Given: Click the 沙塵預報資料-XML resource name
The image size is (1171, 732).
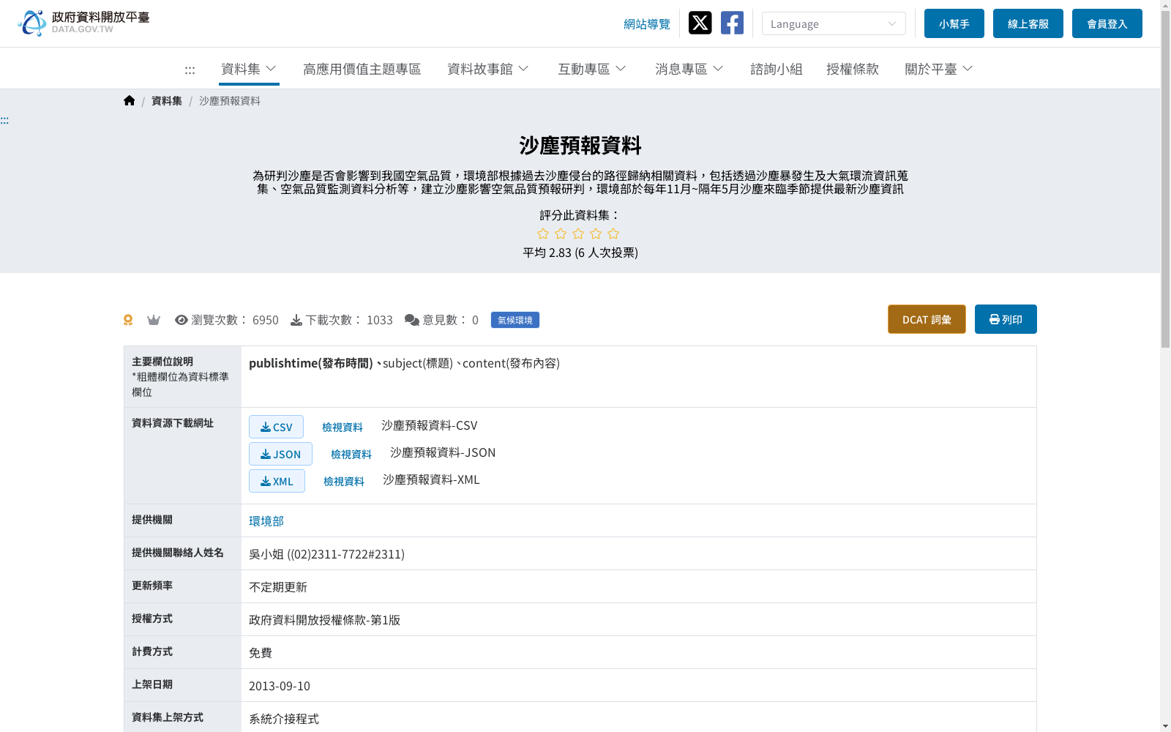Looking at the screenshot, I should click(x=431, y=479).
